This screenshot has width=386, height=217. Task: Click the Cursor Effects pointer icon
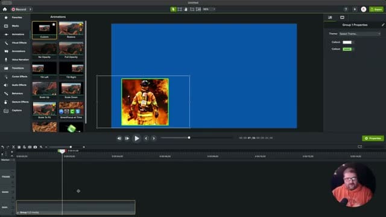click(x=6, y=77)
